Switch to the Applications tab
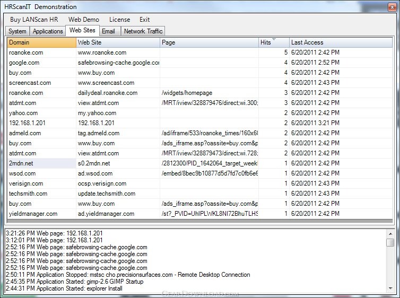This screenshot has width=400, height=298. point(48,31)
